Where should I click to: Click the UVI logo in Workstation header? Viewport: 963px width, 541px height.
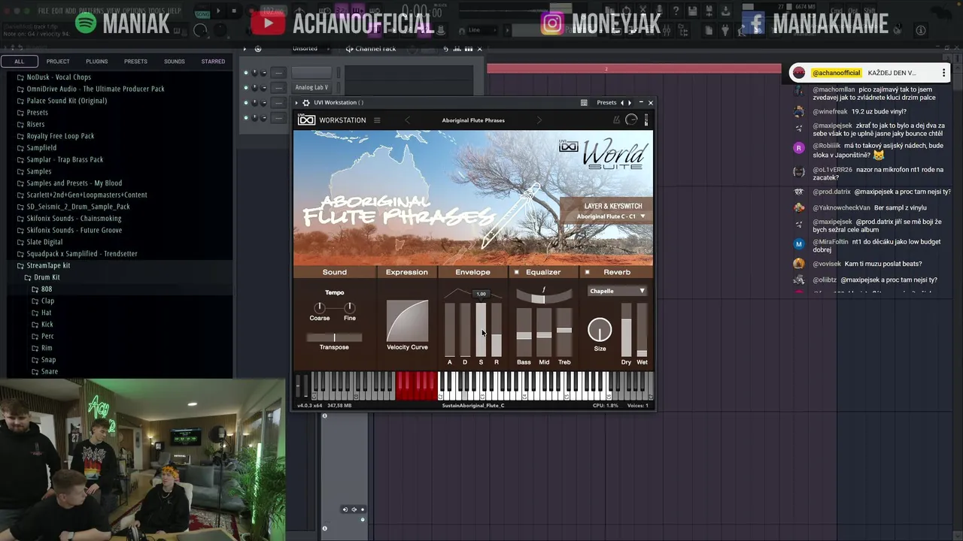pyautogui.click(x=306, y=120)
